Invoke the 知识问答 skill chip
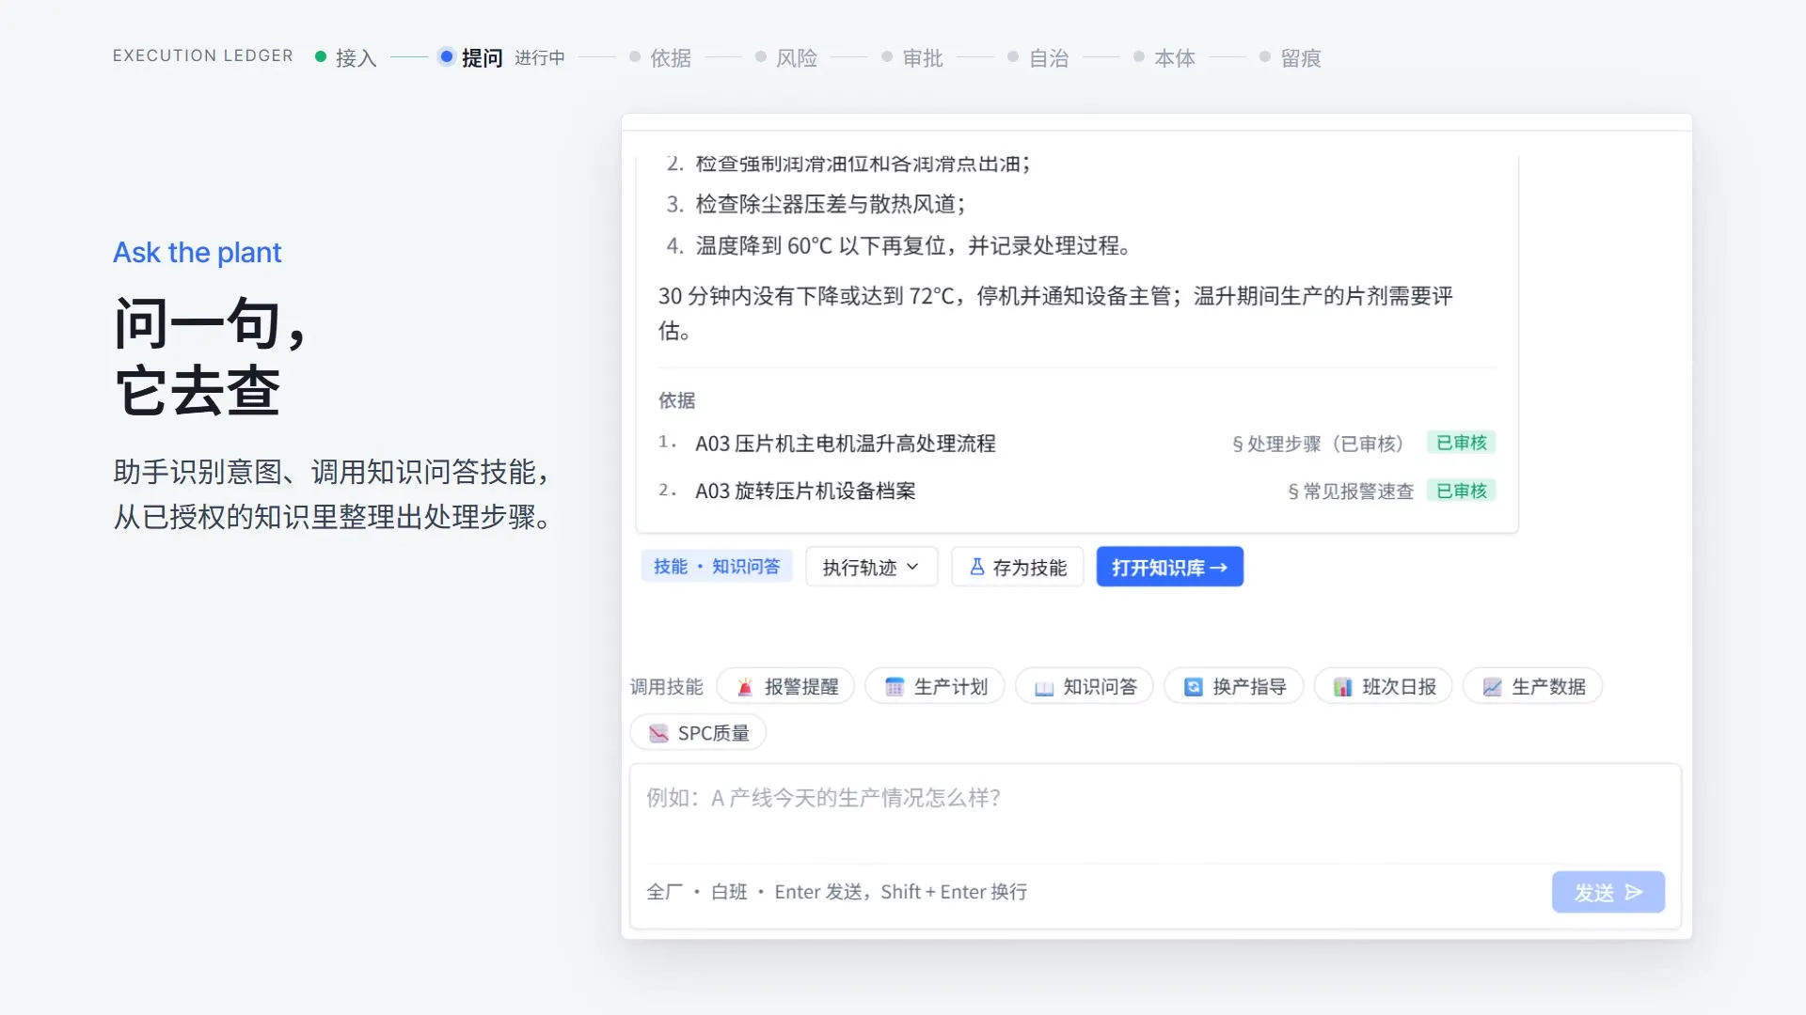Viewport: 1806px width, 1015px height. point(1085,686)
